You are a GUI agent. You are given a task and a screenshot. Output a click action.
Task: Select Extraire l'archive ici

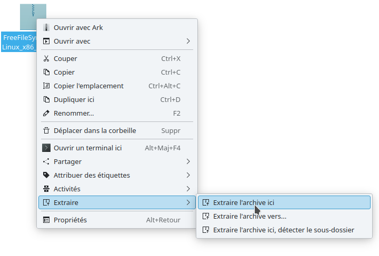(244, 202)
